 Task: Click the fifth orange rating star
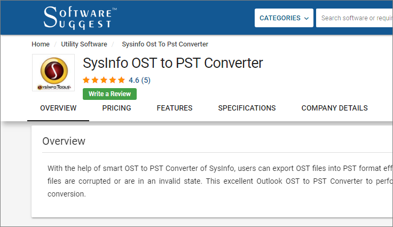pyautogui.click(x=121, y=80)
